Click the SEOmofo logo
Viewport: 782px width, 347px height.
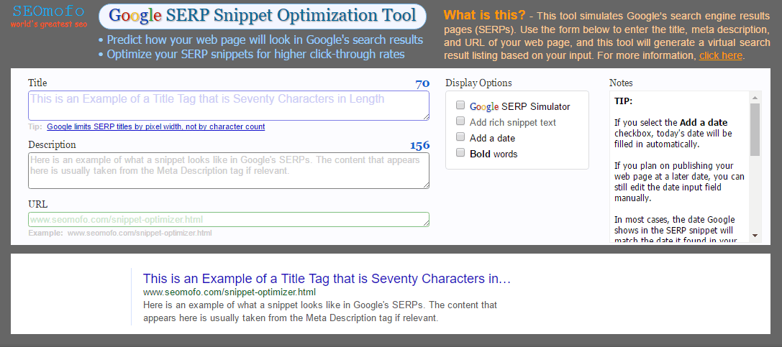pyautogui.click(x=49, y=16)
